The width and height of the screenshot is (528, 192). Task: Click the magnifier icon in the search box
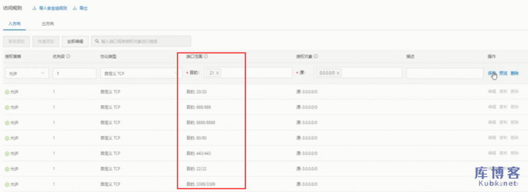[x=97, y=41]
